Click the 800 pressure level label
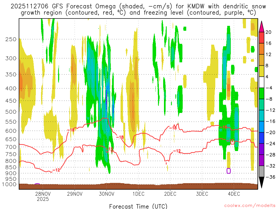This screenshot has width=278, height=209. click(x=11, y=161)
